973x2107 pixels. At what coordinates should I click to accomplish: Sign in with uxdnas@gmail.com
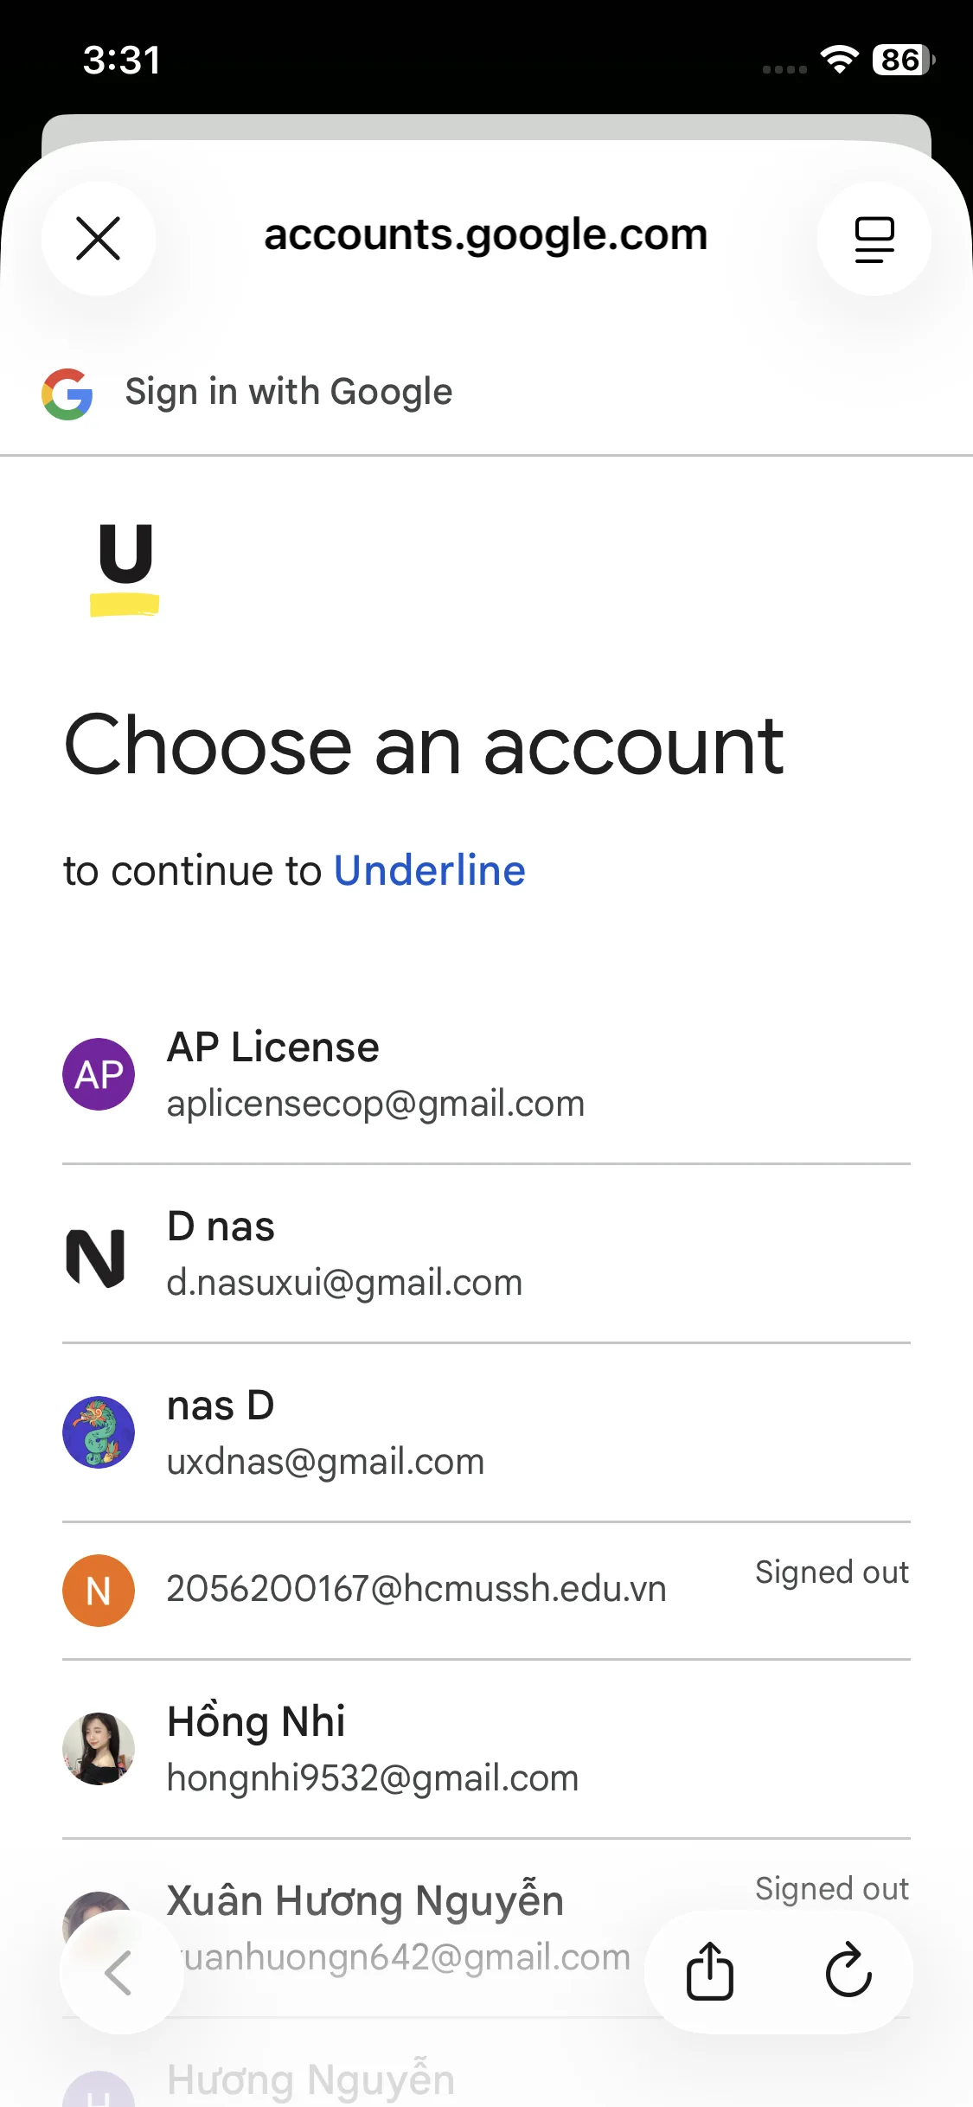(325, 1434)
